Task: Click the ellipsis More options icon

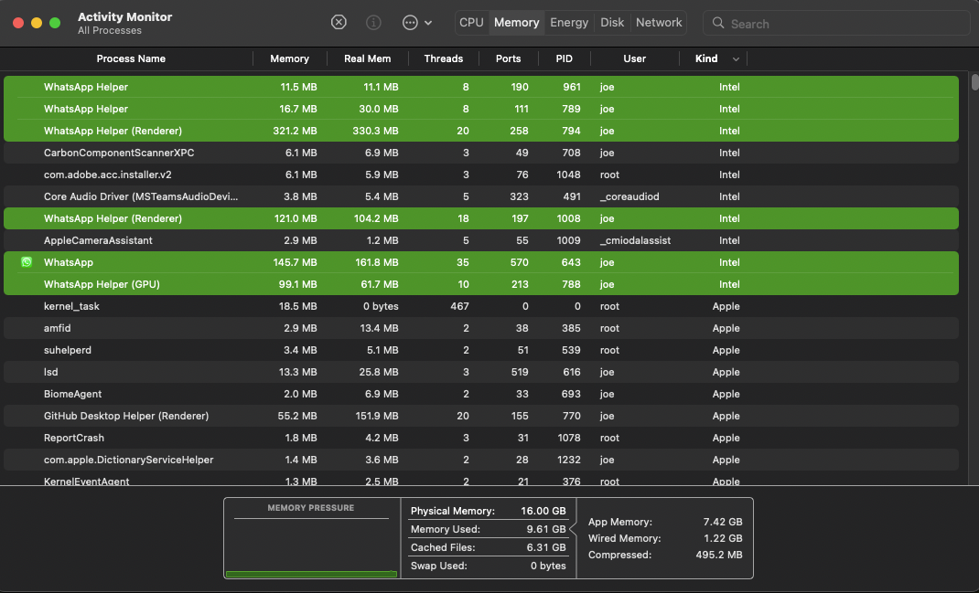Action: pos(410,23)
